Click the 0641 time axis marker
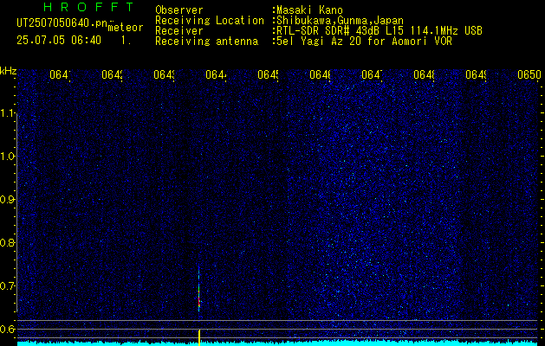This screenshot has height=346, width=545. coord(60,74)
